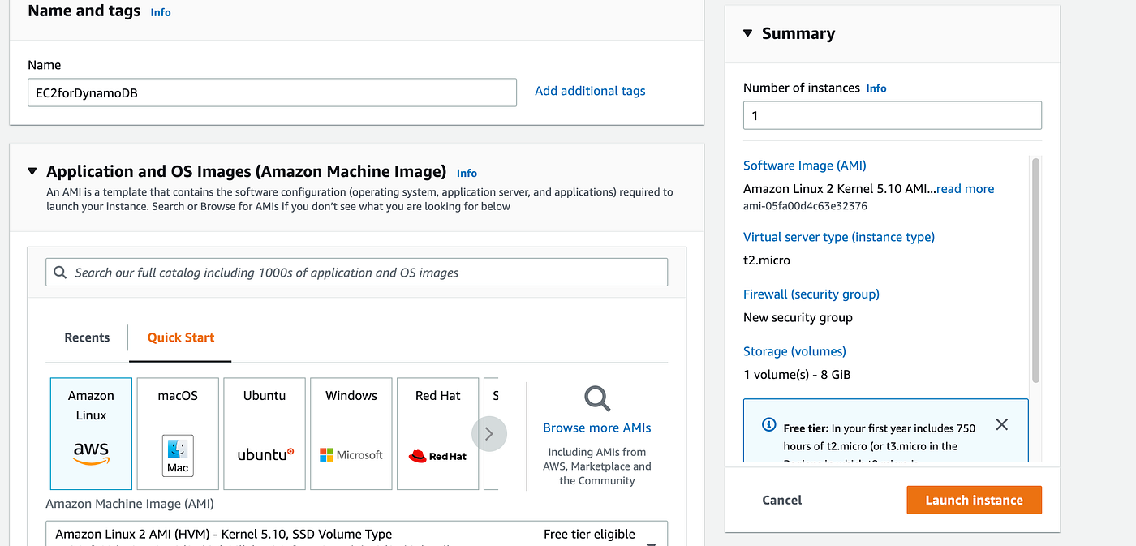Focus the instance Name input field
The image size is (1136, 546).
(x=272, y=92)
